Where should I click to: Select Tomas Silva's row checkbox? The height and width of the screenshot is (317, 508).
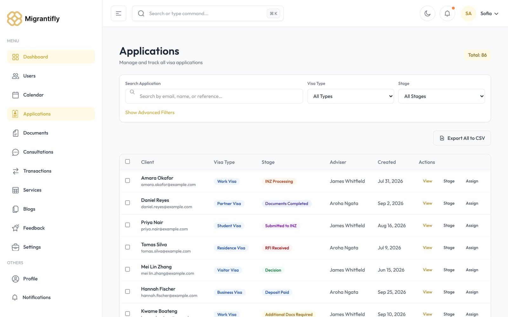[x=127, y=247]
